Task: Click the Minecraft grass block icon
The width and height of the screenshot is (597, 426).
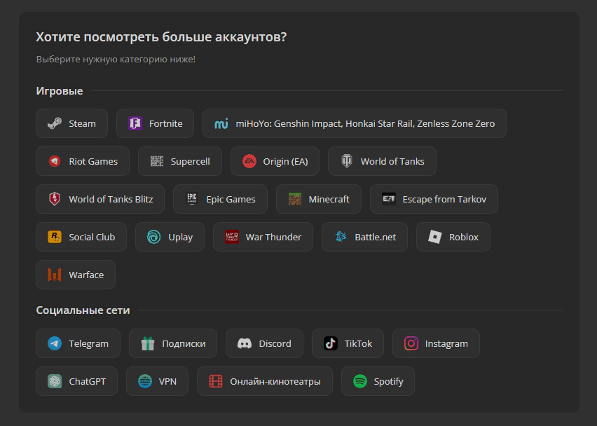Action: [x=295, y=199]
